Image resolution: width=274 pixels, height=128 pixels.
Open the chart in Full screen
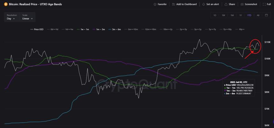pyautogui.click(x=267, y=4)
